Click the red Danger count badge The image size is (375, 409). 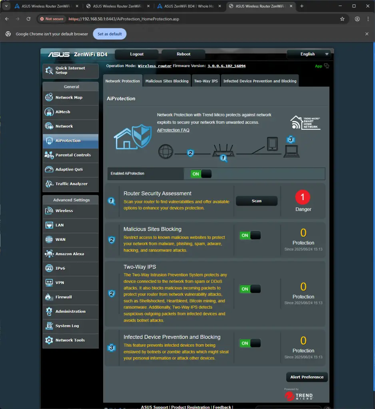(303, 197)
